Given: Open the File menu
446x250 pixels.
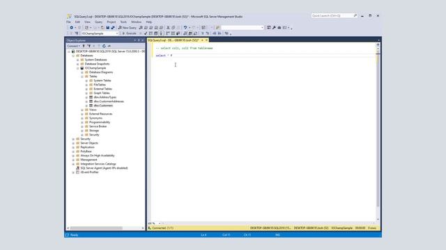Looking at the screenshot, I should (68, 22).
